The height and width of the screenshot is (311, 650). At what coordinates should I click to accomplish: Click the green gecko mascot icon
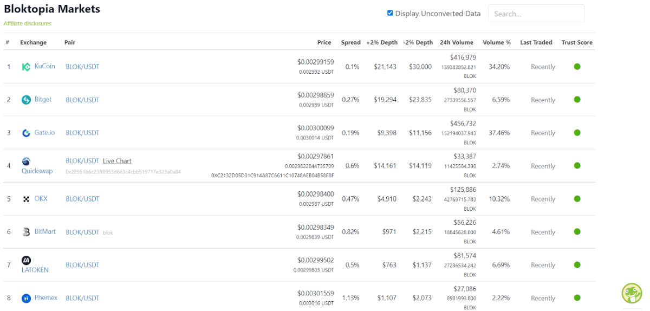632,293
